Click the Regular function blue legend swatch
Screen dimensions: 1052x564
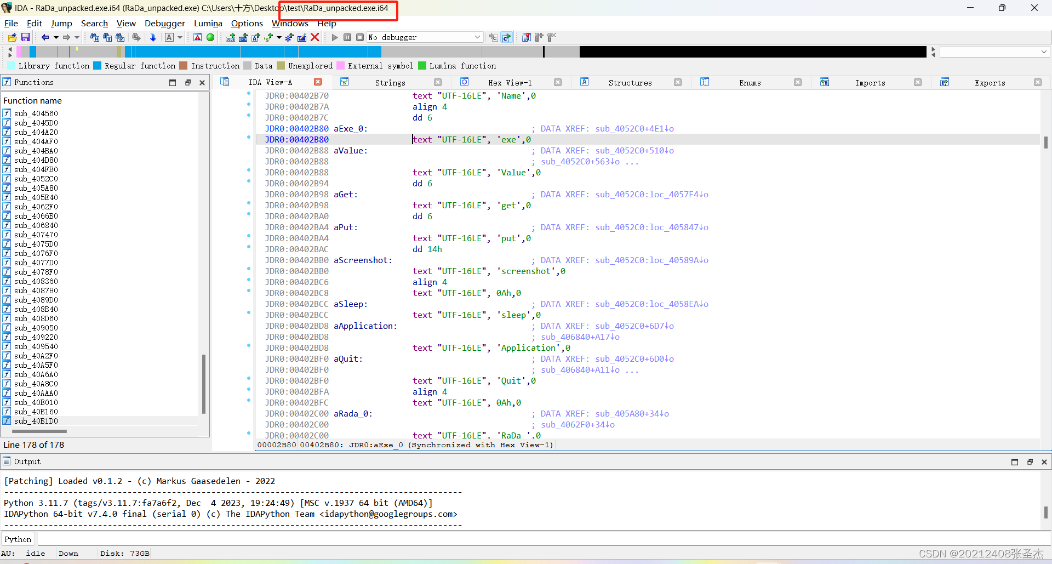[98, 66]
